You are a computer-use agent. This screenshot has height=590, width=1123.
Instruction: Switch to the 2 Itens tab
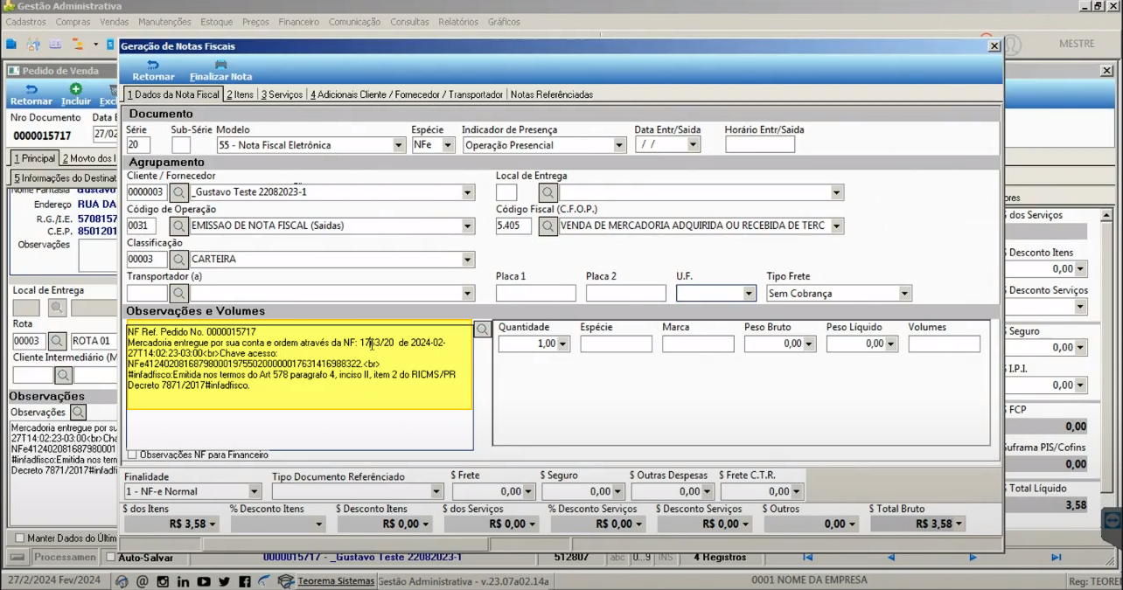click(x=241, y=94)
